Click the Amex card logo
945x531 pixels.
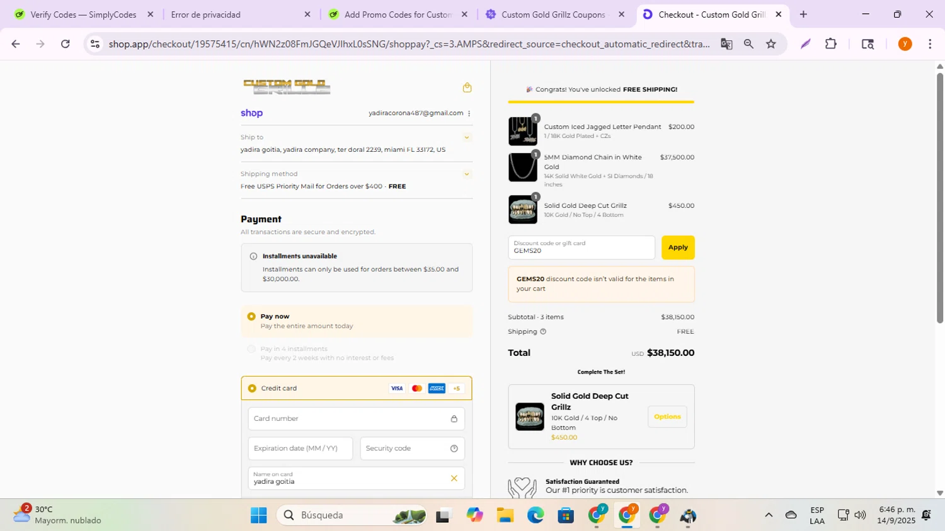(x=437, y=389)
